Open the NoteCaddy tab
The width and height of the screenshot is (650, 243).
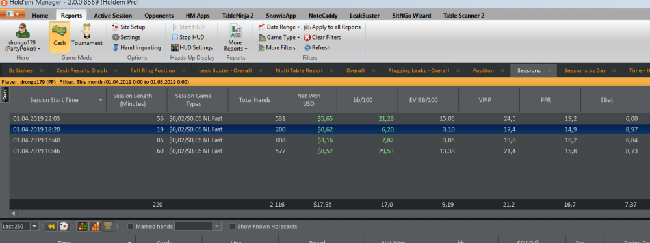(323, 16)
